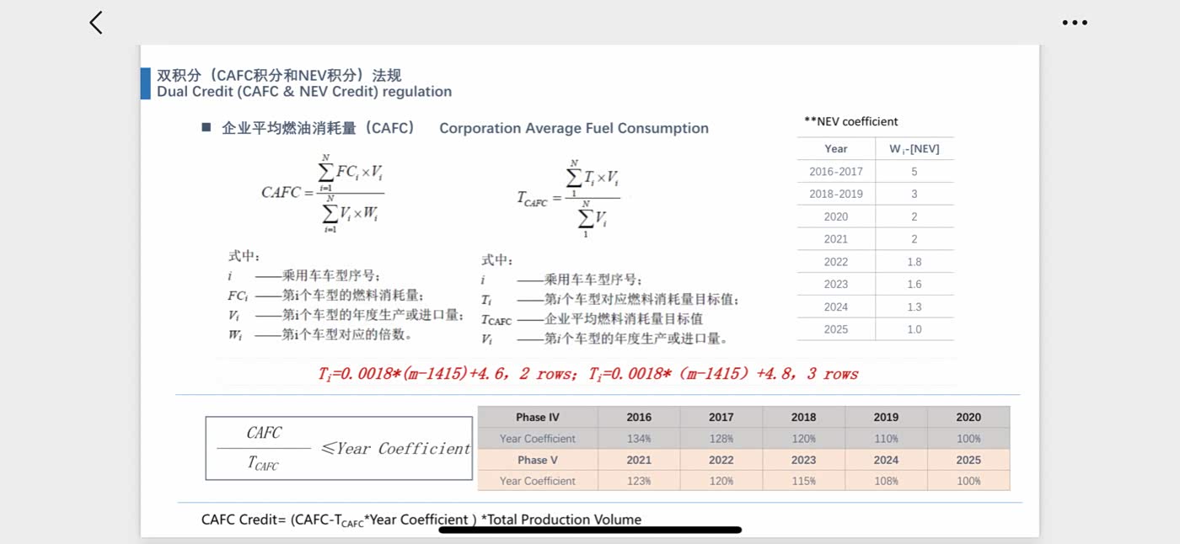Click the 108% year coefficient cell
Screen dimensions: 1180x544
[x=886, y=482]
